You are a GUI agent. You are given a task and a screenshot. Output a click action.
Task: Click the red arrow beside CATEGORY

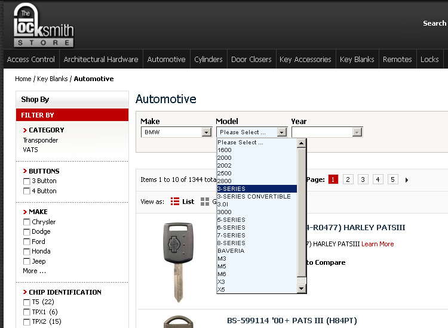click(x=25, y=130)
